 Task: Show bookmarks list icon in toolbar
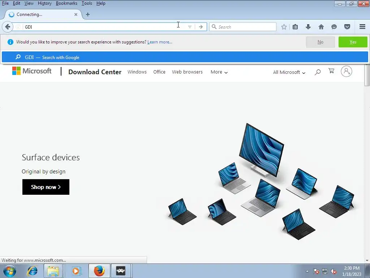(295, 27)
